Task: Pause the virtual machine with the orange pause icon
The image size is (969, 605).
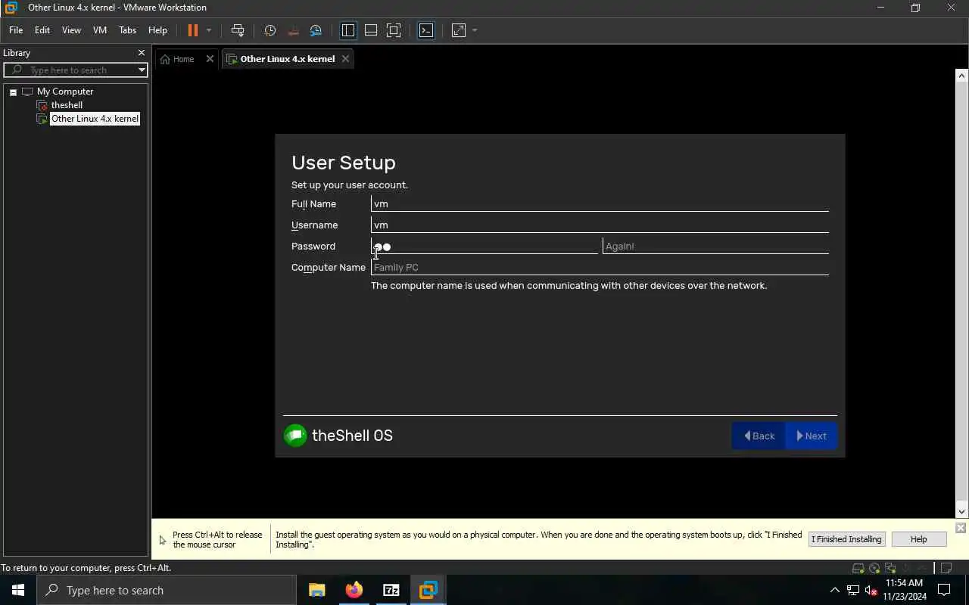Action: point(192,30)
